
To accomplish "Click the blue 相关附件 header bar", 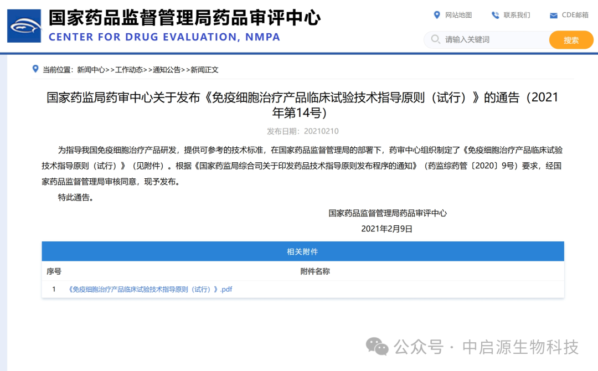I will [x=302, y=251].
